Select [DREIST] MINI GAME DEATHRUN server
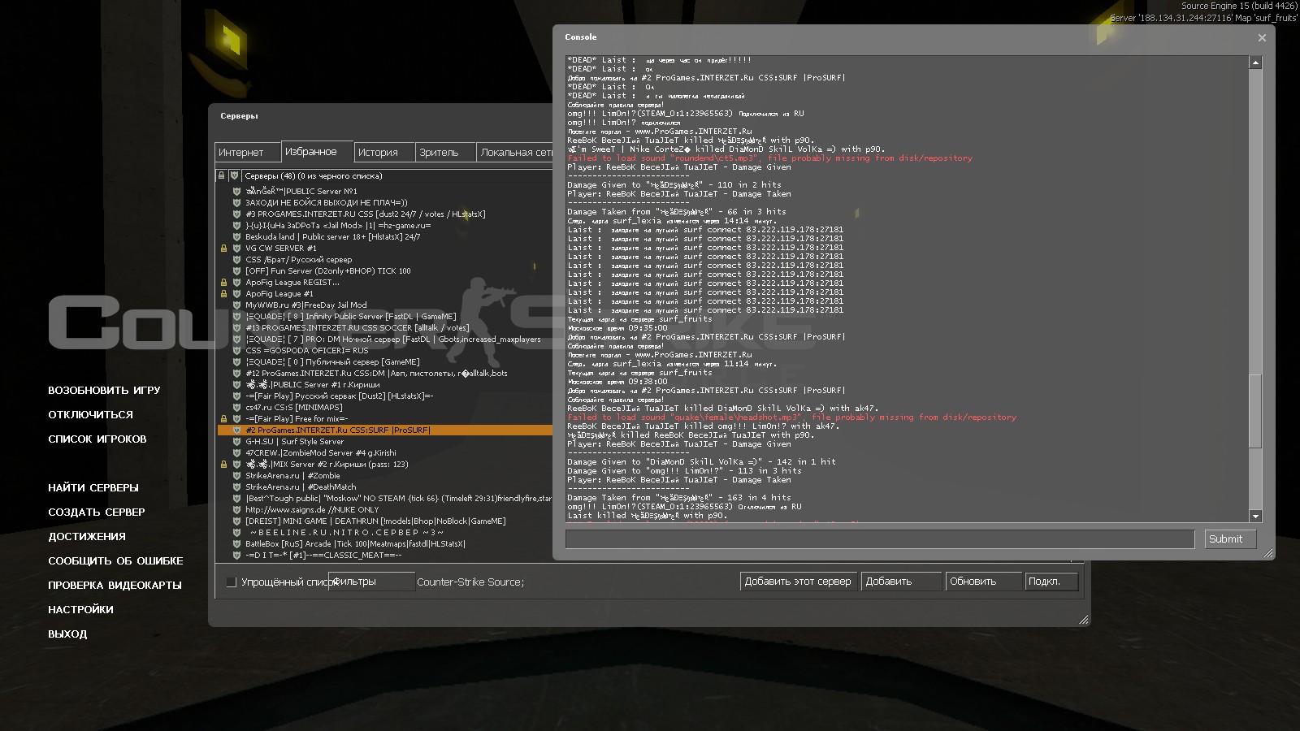This screenshot has width=1300, height=731. [x=385, y=521]
